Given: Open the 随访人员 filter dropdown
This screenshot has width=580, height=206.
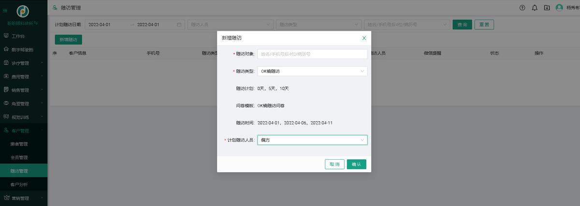Looking at the screenshot, I should coord(230,25).
